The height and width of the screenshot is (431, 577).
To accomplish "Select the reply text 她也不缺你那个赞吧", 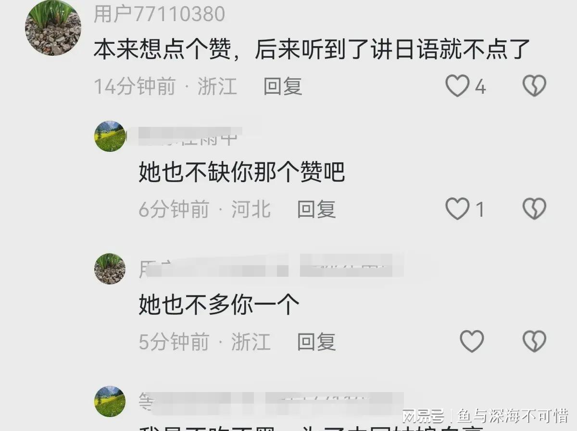I will pyautogui.click(x=242, y=172).
